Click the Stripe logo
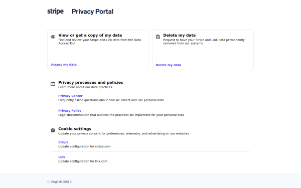Screen dimensions: 301x188 [x=55, y=12]
